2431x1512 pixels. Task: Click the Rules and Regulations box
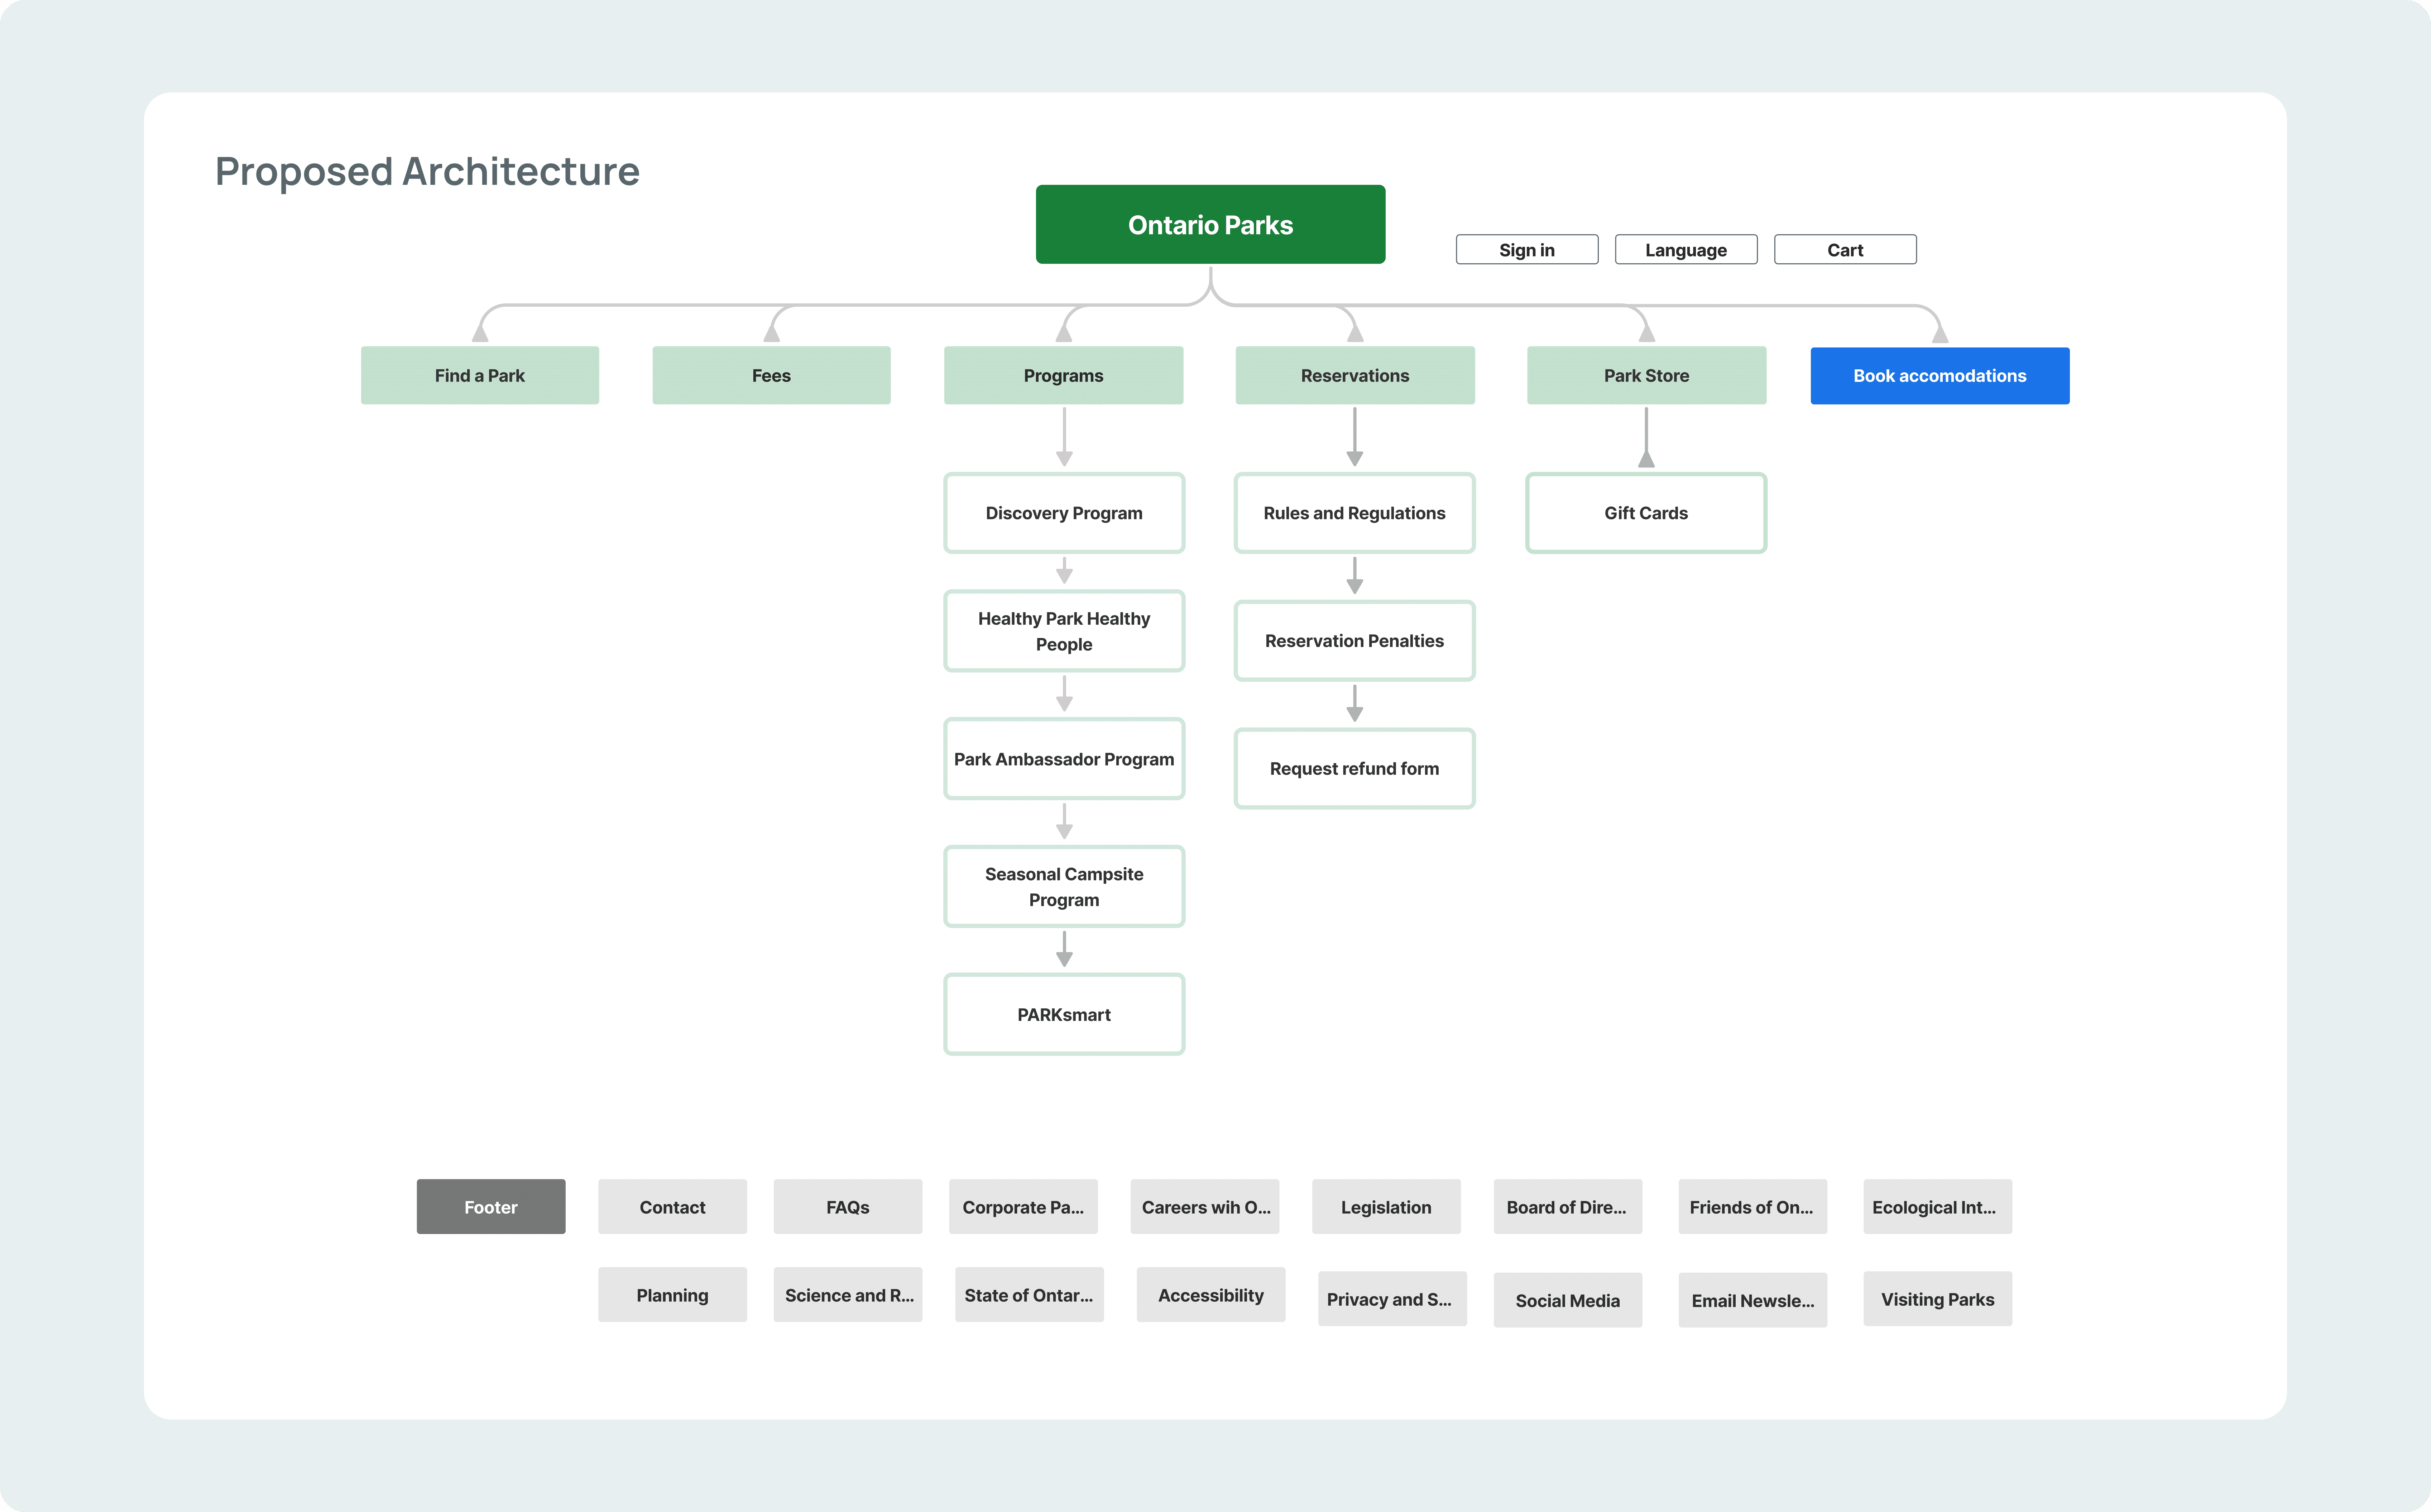(x=1354, y=513)
